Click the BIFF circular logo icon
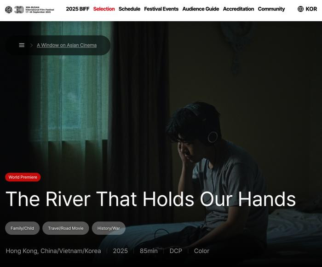This screenshot has width=322, height=267. [x=9, y=10]
